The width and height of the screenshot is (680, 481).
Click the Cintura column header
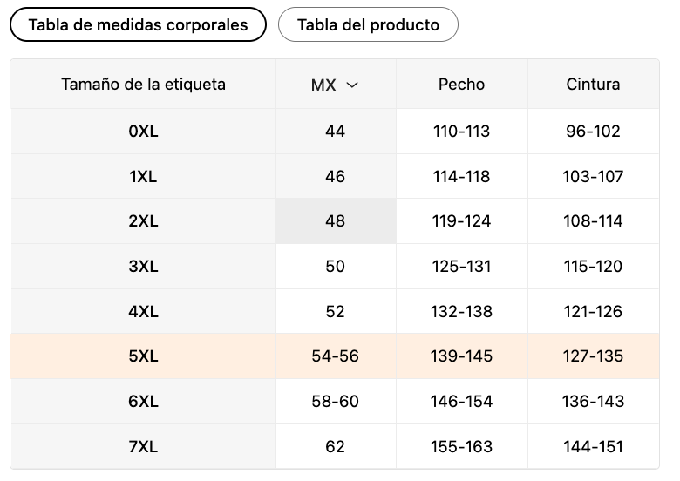pyautogui.click(x=593, y=85)
